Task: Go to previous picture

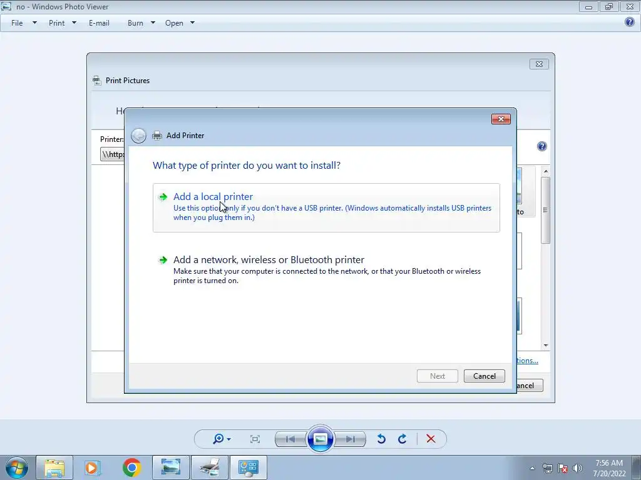Action: click(290, 439)
